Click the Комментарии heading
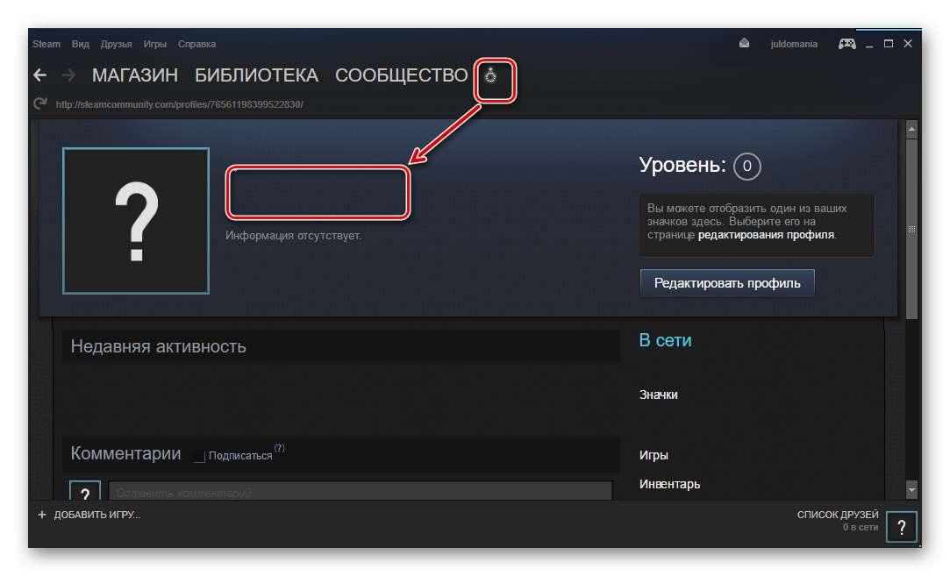 125,453
